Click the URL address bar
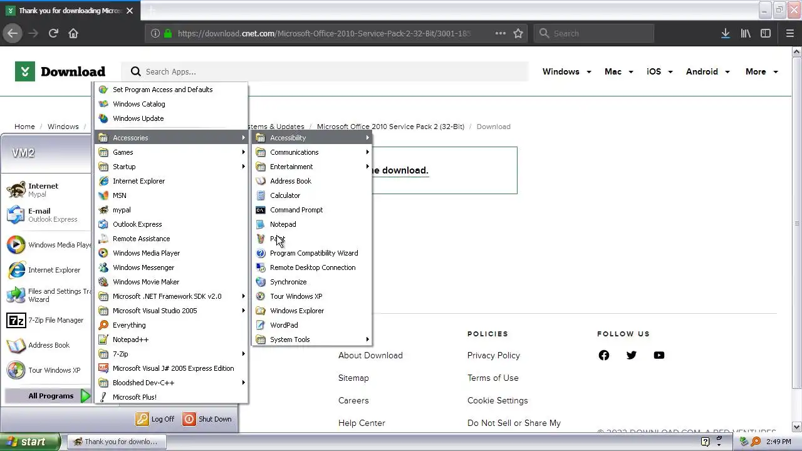 pos(323,33)
